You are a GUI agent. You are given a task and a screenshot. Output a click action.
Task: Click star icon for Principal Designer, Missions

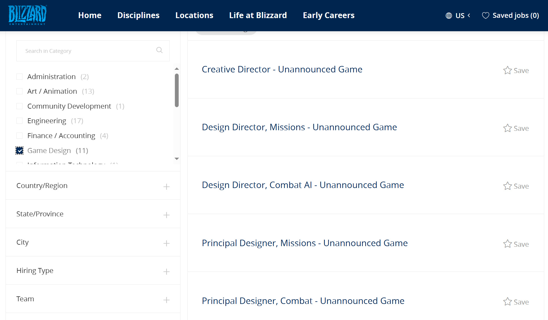[x=507, y=244]
